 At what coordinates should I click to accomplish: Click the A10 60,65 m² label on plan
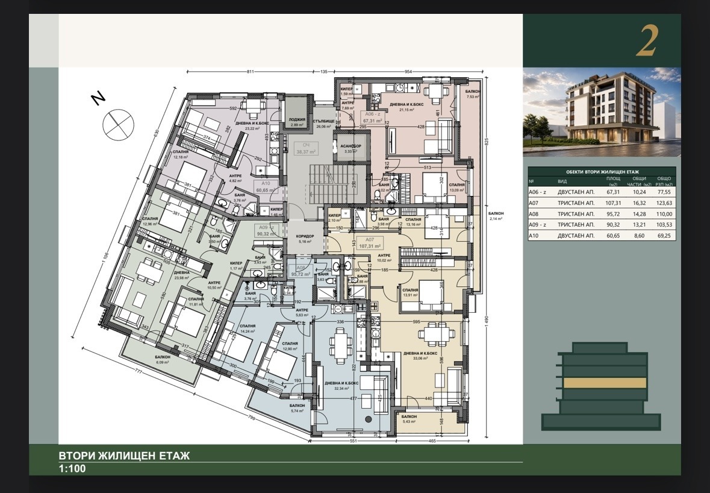click(266, 187)
